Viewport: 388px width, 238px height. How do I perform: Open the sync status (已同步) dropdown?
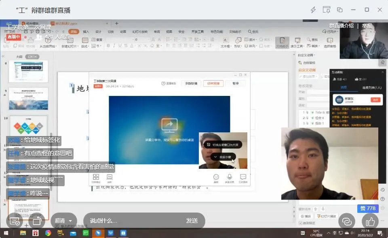tap(330, 32)
